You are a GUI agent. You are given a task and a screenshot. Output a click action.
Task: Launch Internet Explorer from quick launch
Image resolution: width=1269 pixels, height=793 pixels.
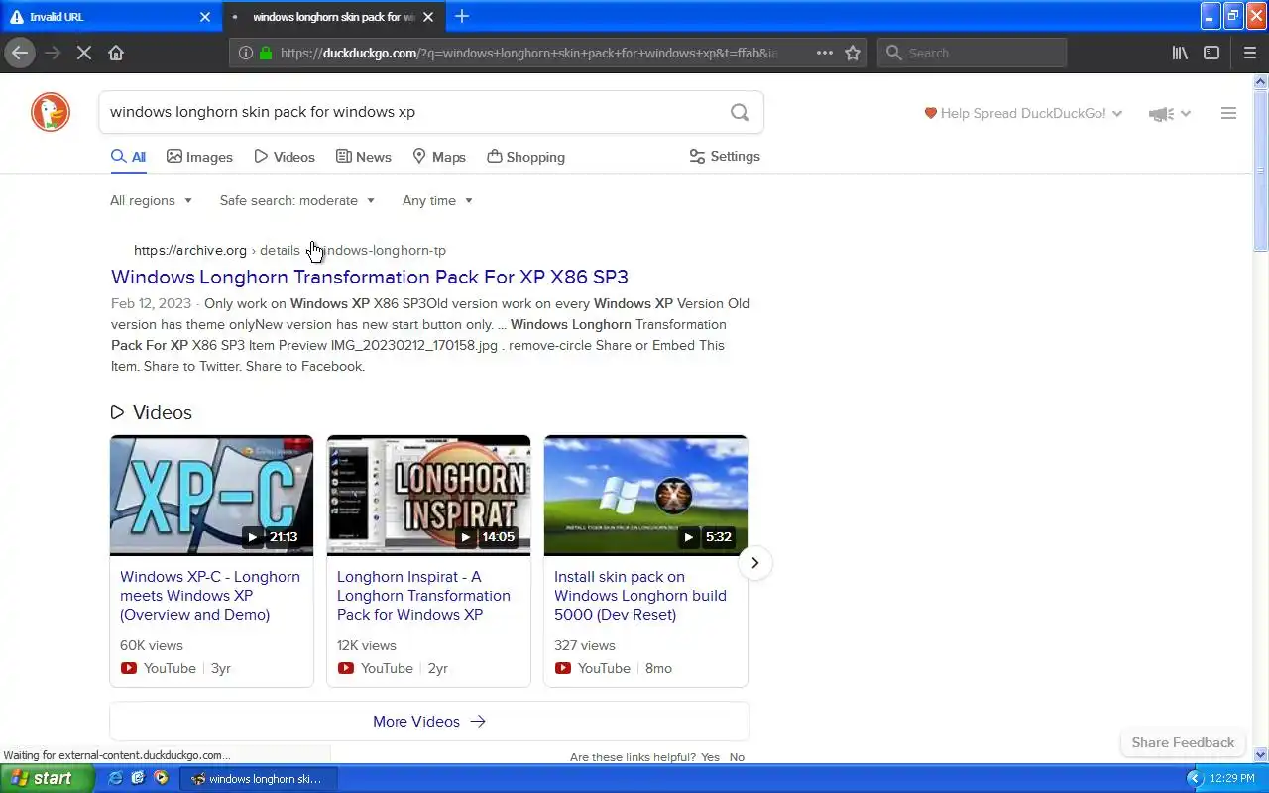[x=115, y=779]
